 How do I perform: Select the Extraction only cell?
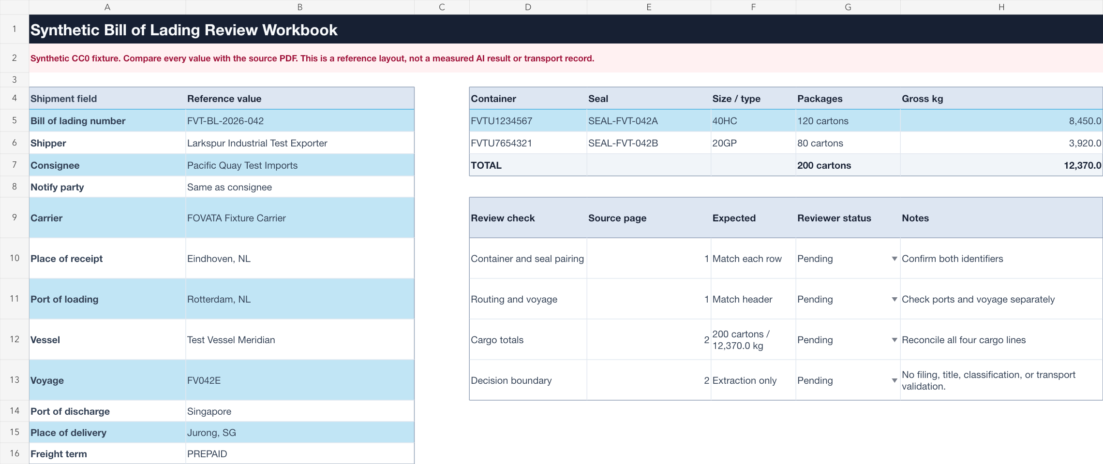coord(753,380)
